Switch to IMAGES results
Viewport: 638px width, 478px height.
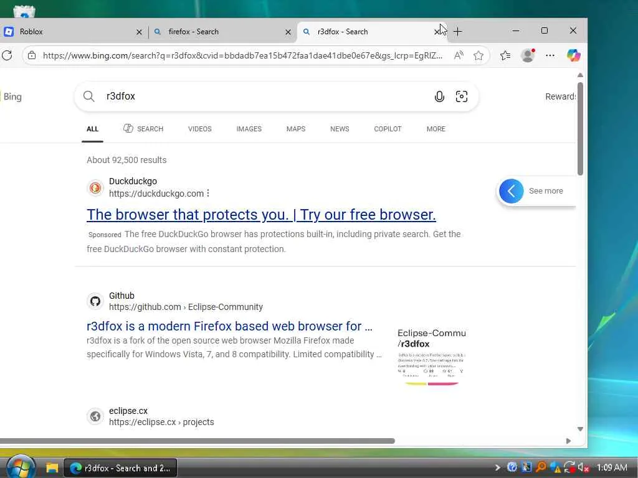coord(249,129)
